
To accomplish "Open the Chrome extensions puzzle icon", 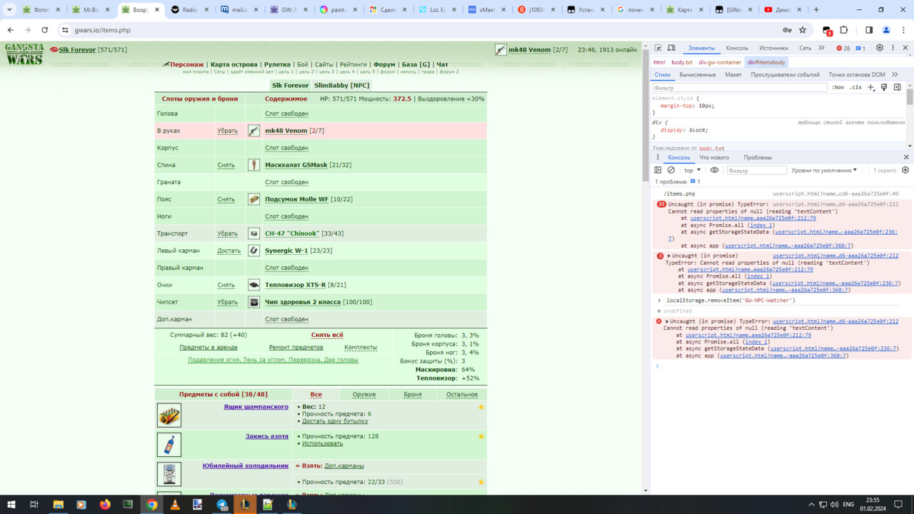I will click(844, 30).
